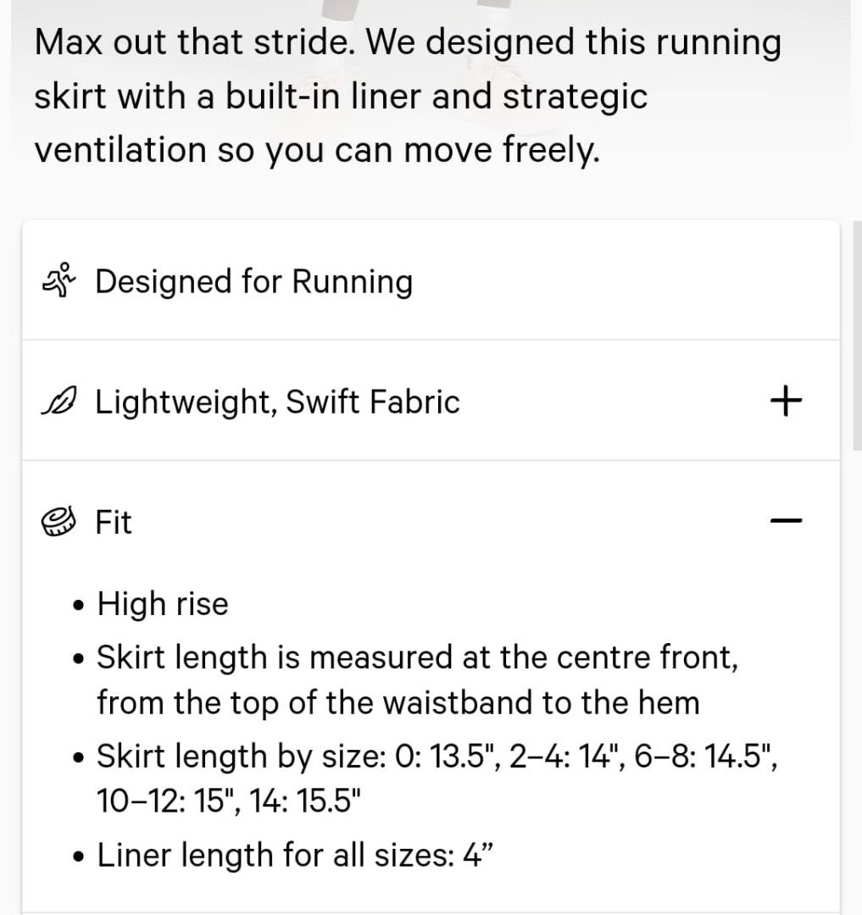Expand Lightweight, Swift Fabric with plus icon
The height and width of the screenshot is (915, 862).
pyautogui.click(x=786, y=401)
